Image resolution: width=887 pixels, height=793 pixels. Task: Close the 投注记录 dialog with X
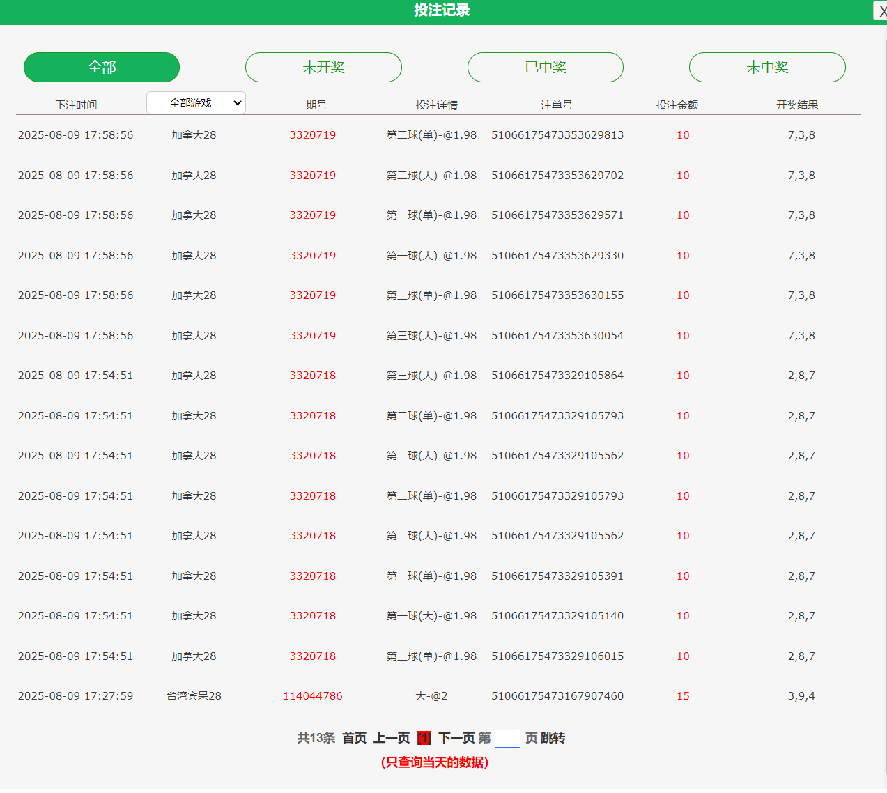881,11
